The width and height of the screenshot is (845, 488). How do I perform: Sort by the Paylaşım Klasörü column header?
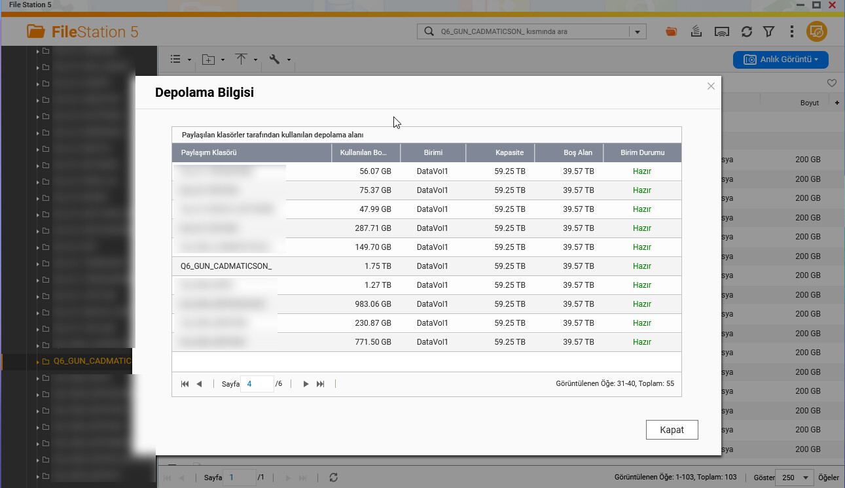(x=251, y=152)
